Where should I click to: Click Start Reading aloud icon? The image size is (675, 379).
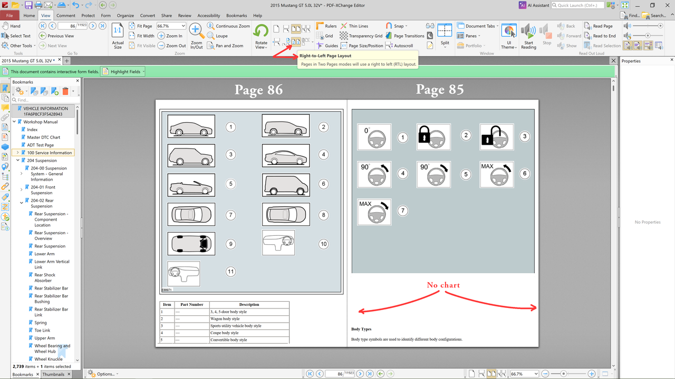pos(528,36)
